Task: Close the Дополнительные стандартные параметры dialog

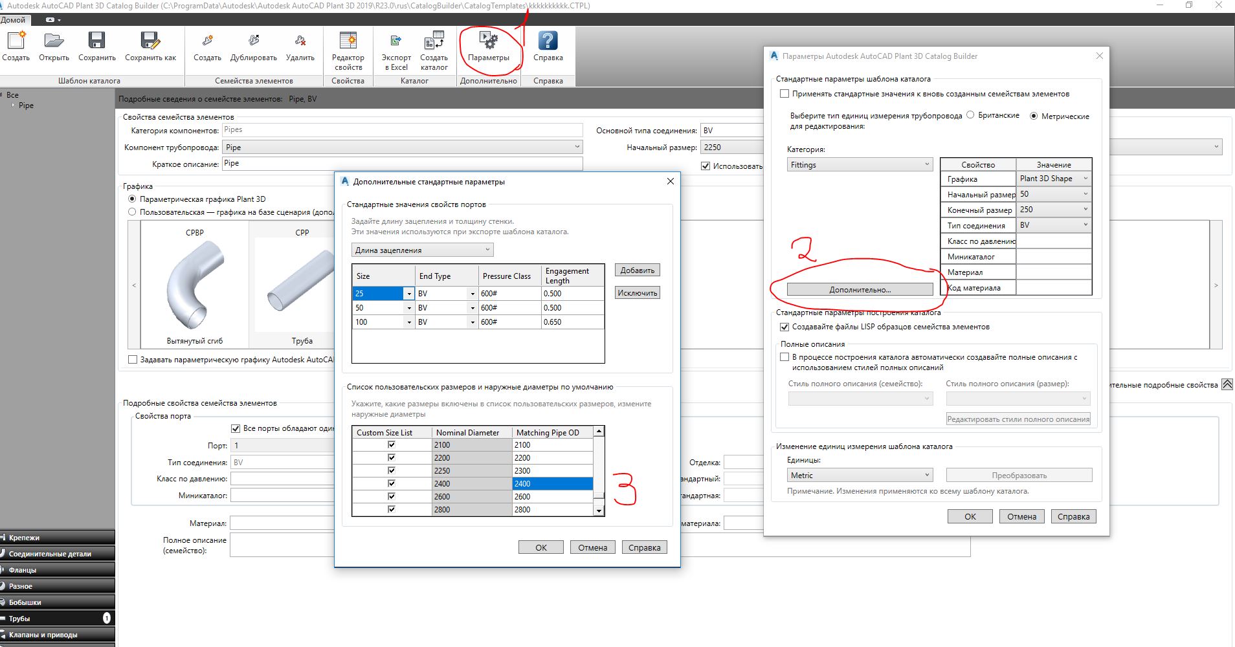Action: pos(671,181)
